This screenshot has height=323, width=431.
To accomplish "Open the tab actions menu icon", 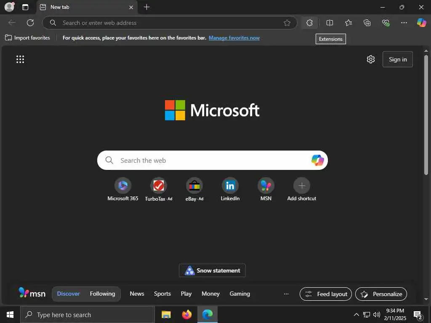I will coord(25,7).
